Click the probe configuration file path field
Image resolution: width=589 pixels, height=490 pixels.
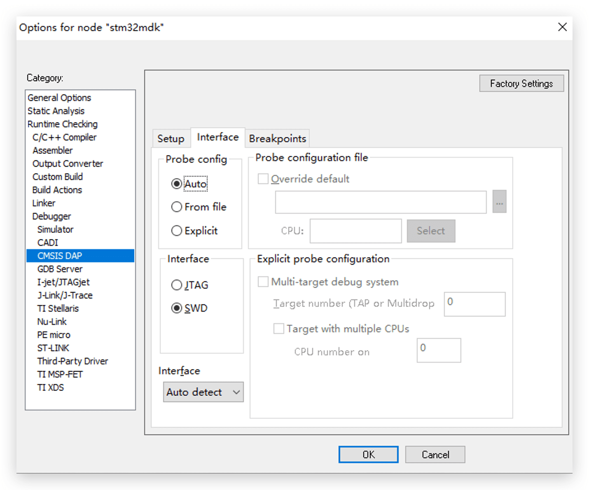381,202
